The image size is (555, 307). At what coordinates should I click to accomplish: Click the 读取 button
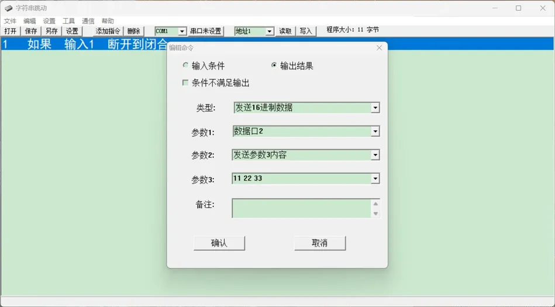(285, 31)
